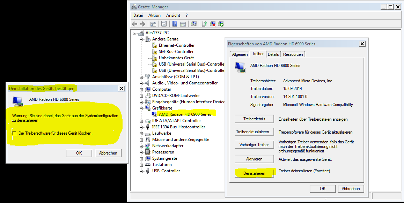
Task: Select the Ethernet-Controller entry text
Action: (x=176, y=45)
